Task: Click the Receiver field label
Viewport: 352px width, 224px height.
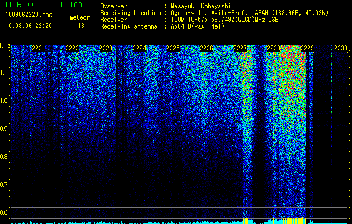Action: [114, 20]
